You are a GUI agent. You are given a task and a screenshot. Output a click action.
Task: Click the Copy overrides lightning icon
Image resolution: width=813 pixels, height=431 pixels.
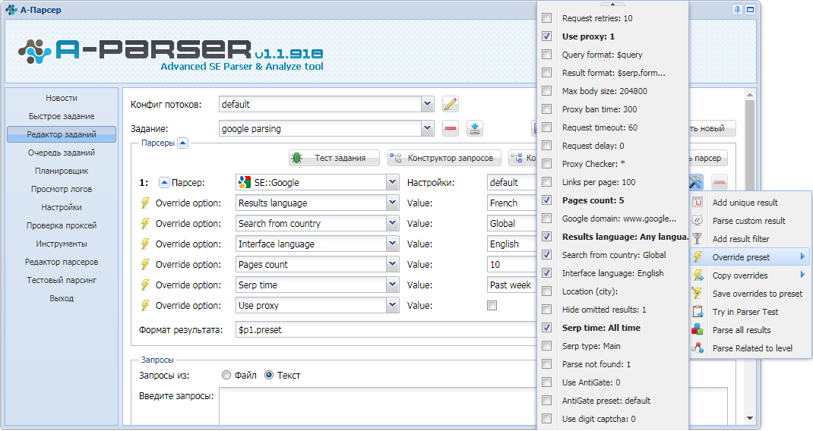point(698,275)
